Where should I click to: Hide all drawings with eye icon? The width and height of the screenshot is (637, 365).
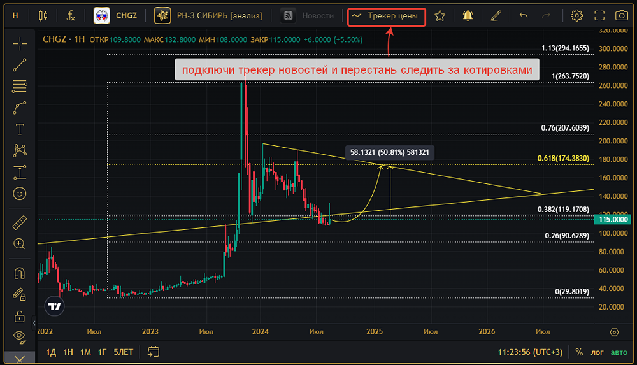click(20, 336)
